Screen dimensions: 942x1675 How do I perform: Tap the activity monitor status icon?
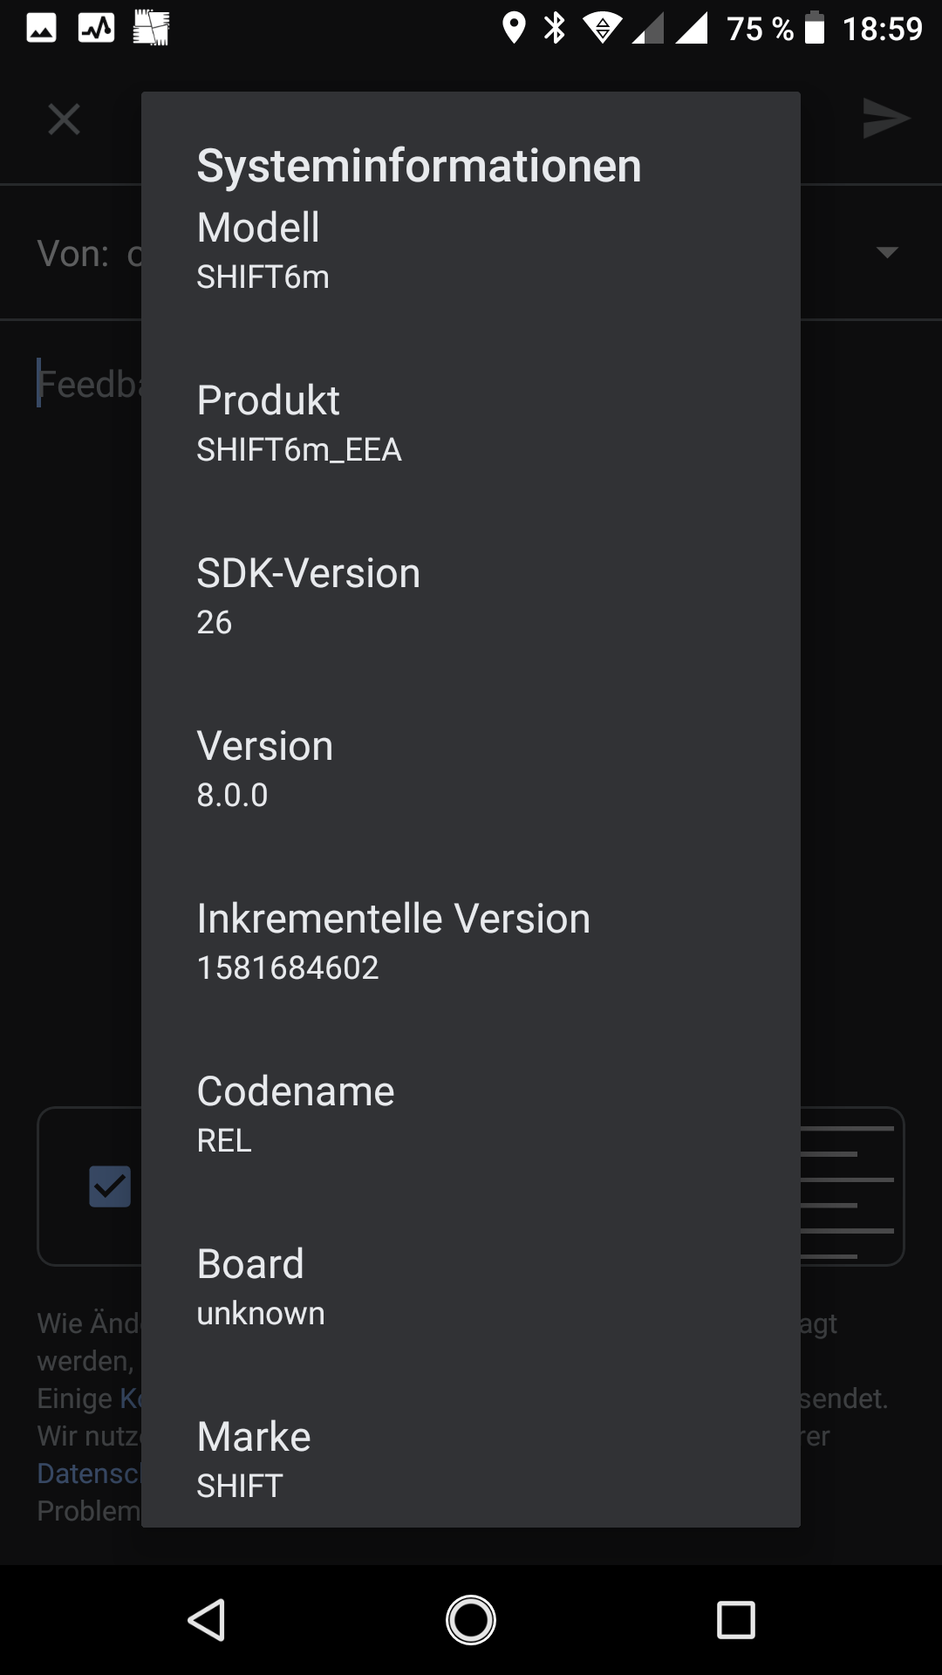(96, 29)
